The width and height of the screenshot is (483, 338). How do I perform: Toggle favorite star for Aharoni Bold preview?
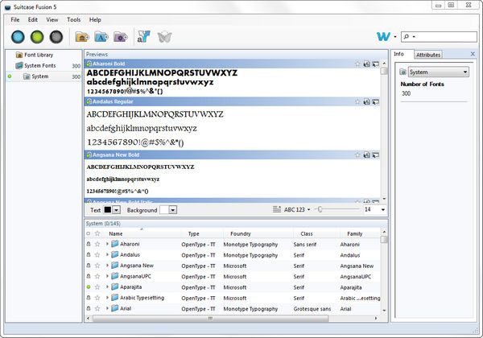click(x=357, y=63)
